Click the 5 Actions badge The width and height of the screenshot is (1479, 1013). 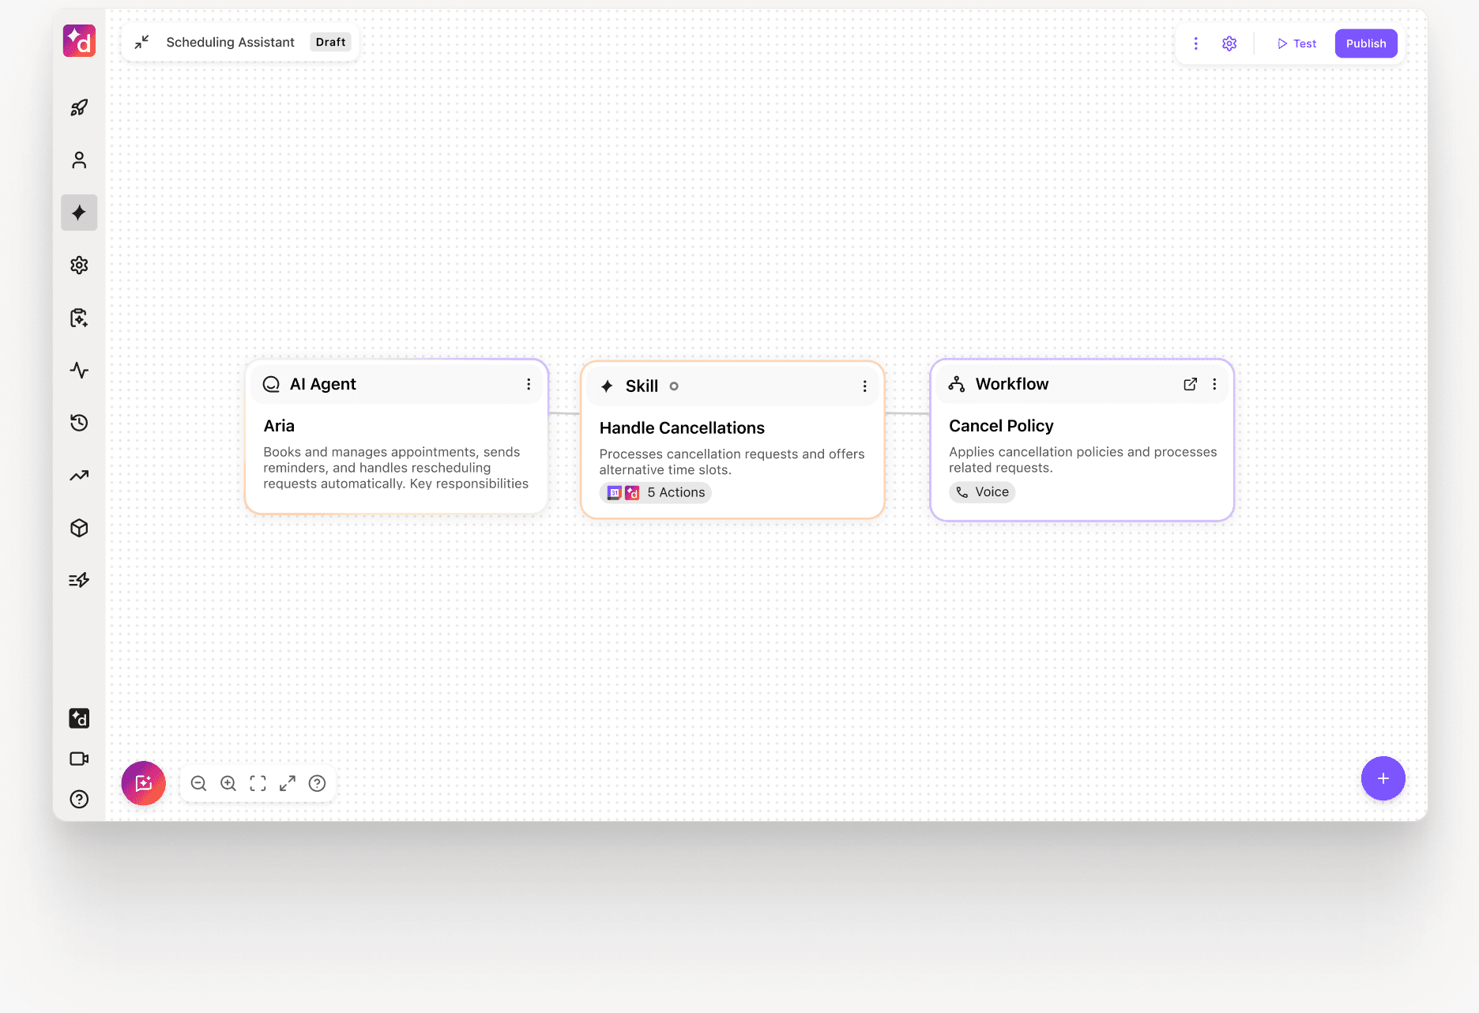pyautogui.click(x=656, y=492)
